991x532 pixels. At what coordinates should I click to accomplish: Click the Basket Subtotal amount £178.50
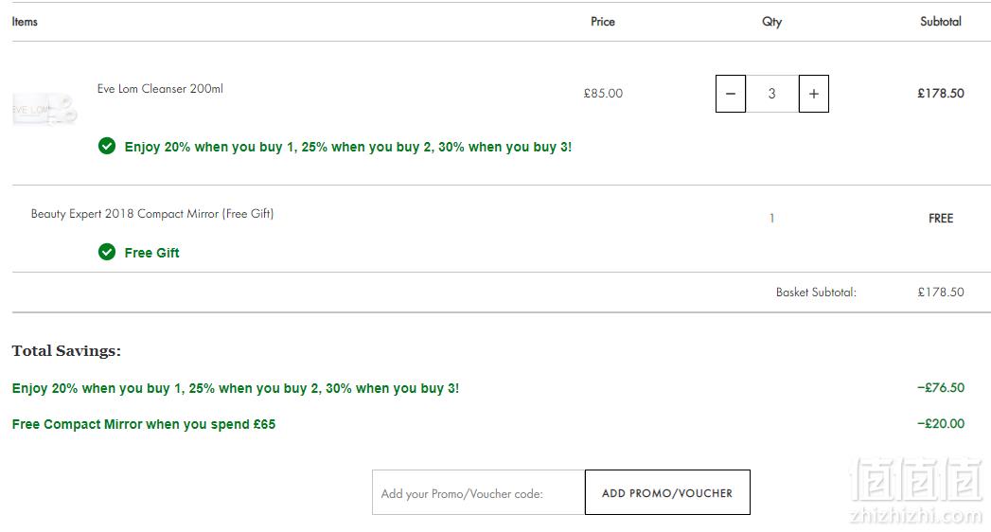941,292
